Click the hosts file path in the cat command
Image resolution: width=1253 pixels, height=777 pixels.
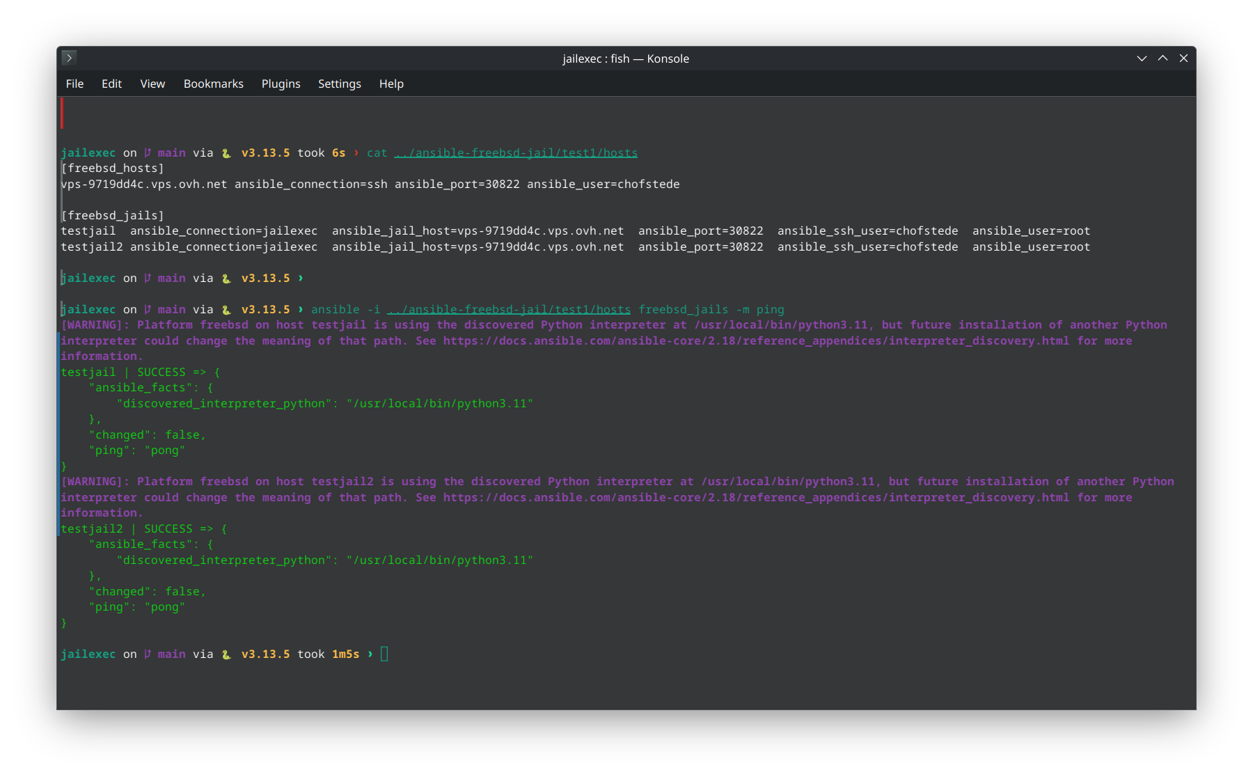click(x=516, y=153)
